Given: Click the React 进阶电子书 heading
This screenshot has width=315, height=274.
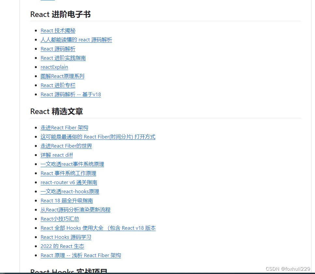Looking at the screenshot, I should tap(61, 14).
